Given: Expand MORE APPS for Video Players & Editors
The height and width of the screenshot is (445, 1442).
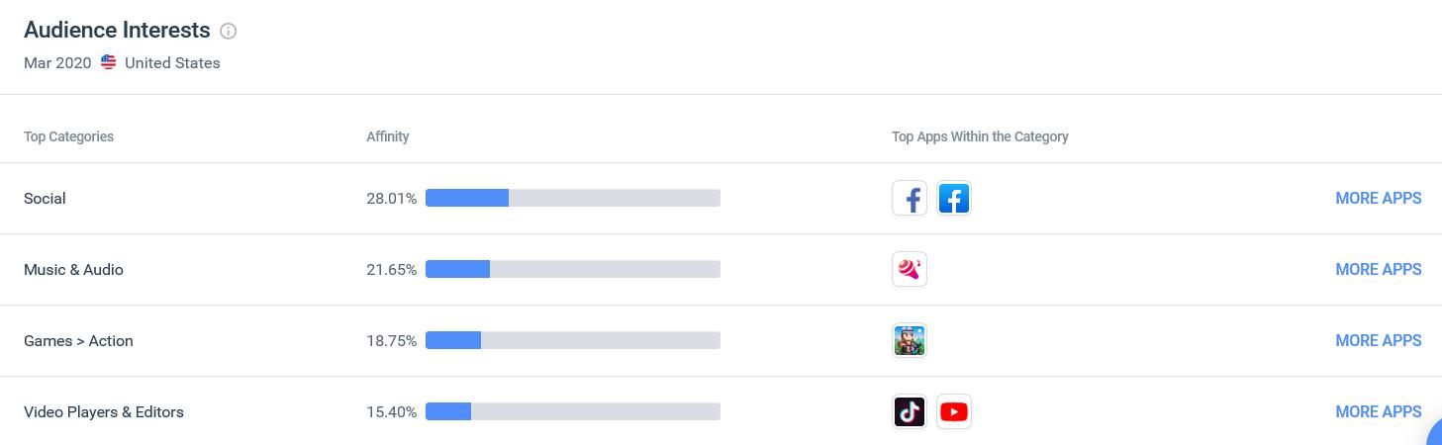Looking at the screenshot, I should [1378, 411].
